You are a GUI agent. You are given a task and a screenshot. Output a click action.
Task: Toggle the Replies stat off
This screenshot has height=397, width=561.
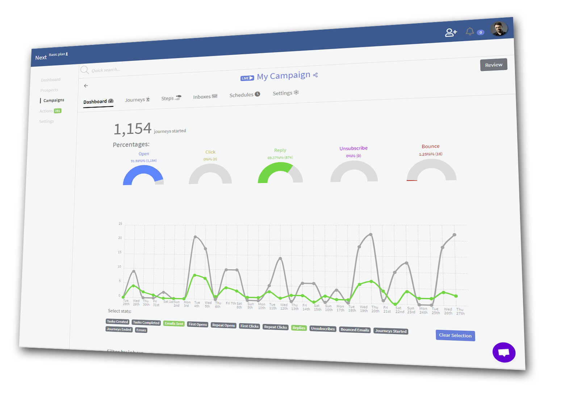[x=299, y=328]
